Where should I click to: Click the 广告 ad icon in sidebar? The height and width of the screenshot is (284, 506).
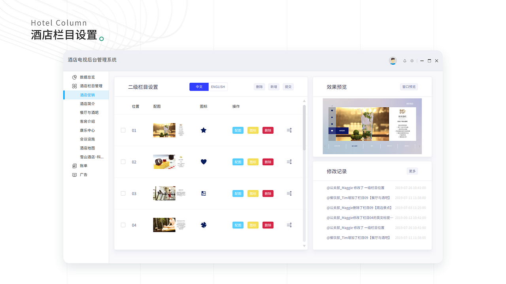point(74,174)
